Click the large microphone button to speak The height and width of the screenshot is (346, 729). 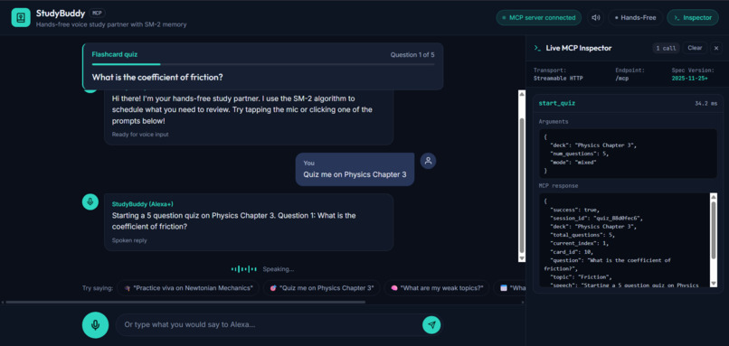point(95,324)
